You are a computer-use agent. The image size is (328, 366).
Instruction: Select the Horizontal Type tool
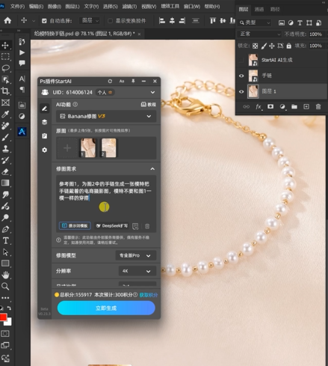pyautogui.click(x=5, y=240)
